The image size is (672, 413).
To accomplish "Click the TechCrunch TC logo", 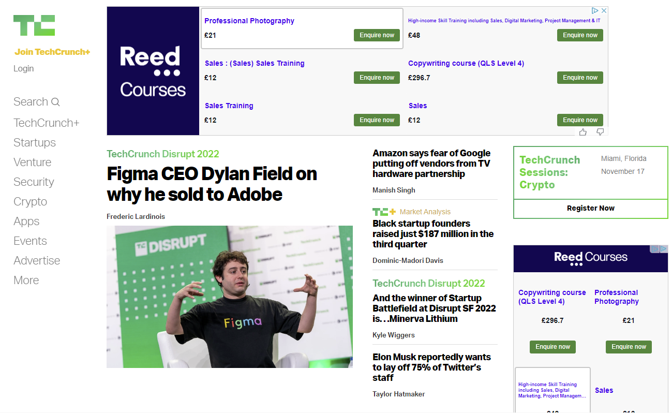I will tap(34, 25).
